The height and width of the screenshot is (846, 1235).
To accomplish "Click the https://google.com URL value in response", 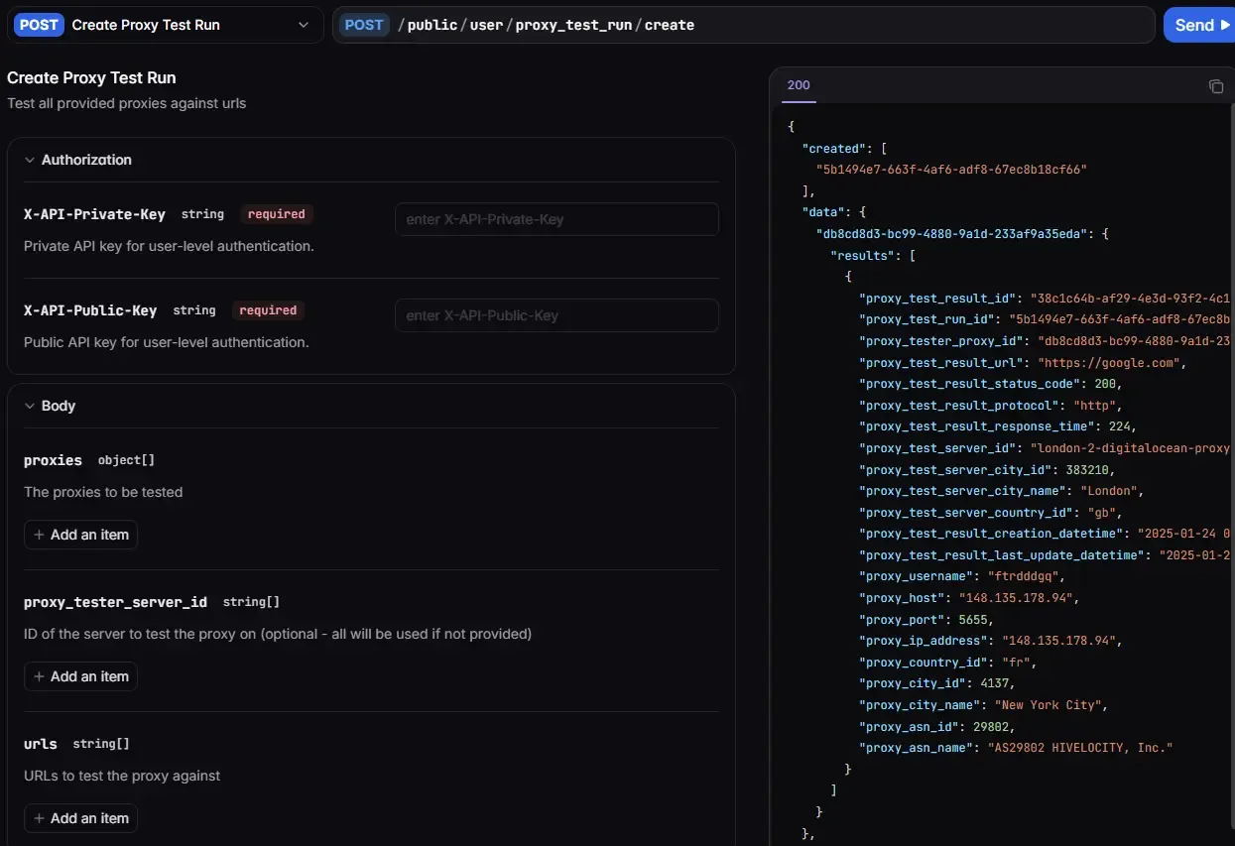I will click(1108, 363).
